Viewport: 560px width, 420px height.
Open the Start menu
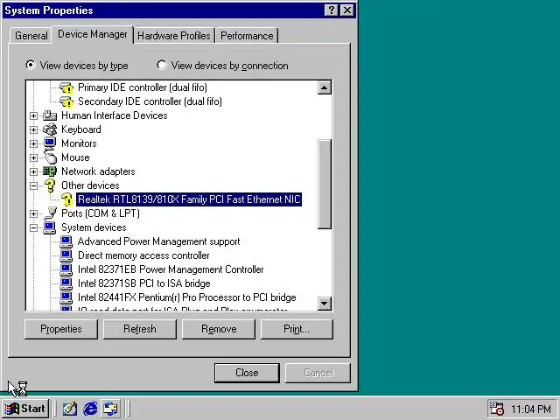pyautogui.click(x=25, y=409)
